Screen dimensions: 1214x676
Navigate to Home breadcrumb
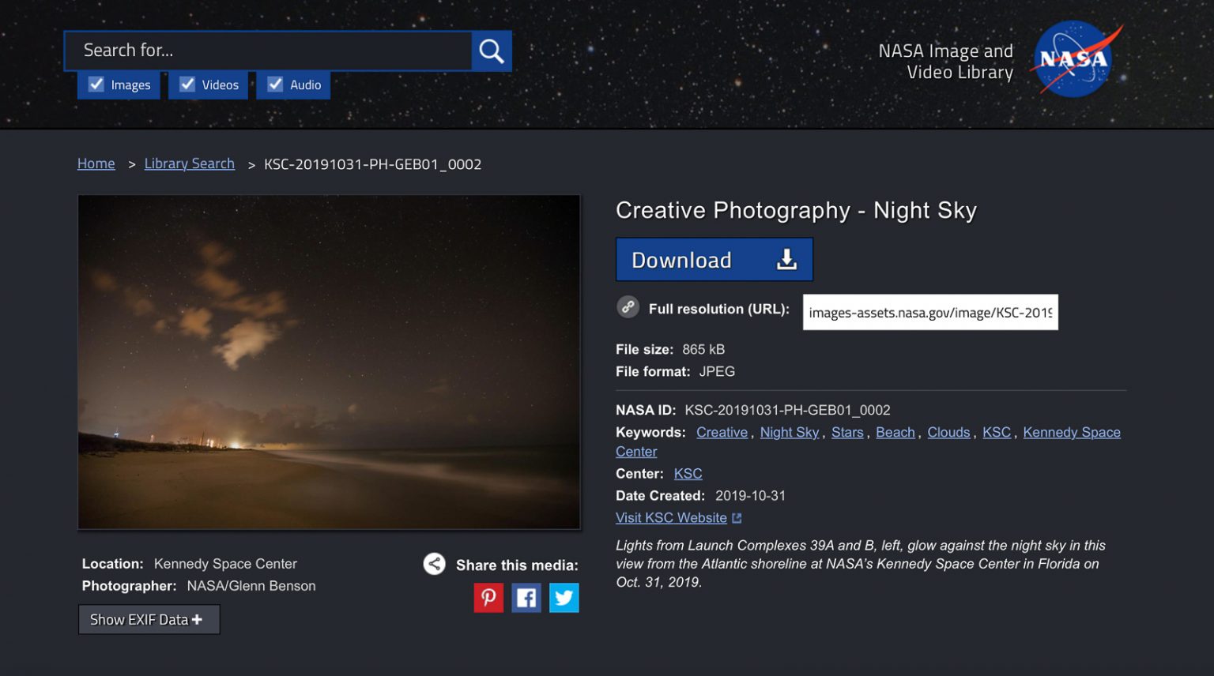(96, 163)
